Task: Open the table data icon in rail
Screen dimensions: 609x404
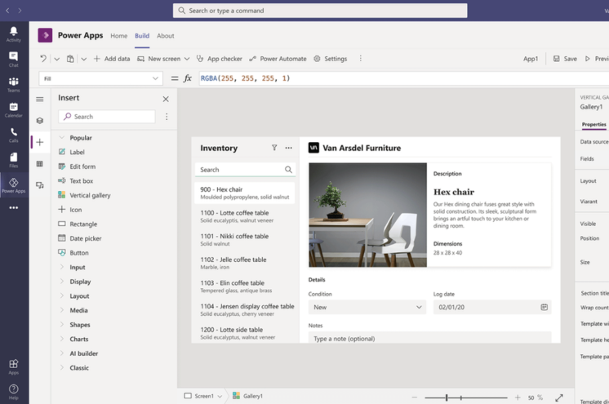Action: (40, 163)
